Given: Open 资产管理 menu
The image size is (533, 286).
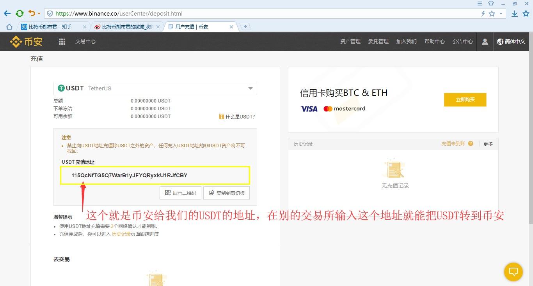Looking at the screenshot, I should pyautogui.click(x=350, y=41).
